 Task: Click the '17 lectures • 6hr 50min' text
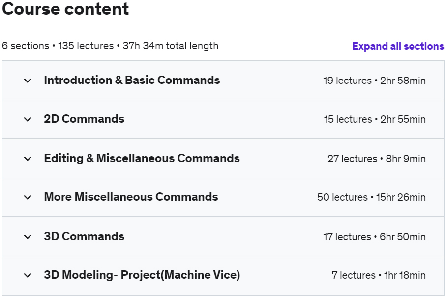[374, 237]
